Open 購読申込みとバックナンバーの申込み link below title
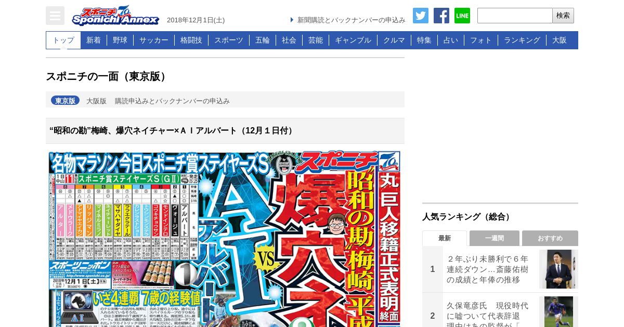This screenshot has height=327, width=624. point(172,101)
